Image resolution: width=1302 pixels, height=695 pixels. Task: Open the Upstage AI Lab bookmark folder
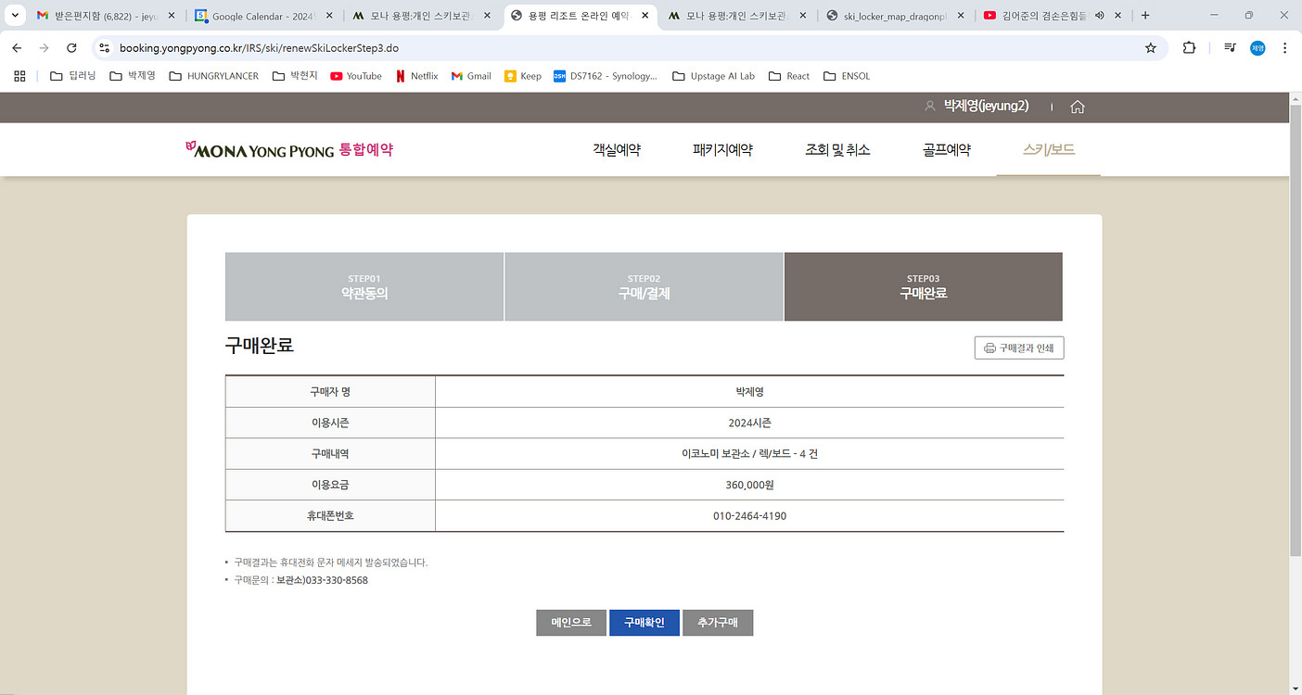tap(713, 76)
